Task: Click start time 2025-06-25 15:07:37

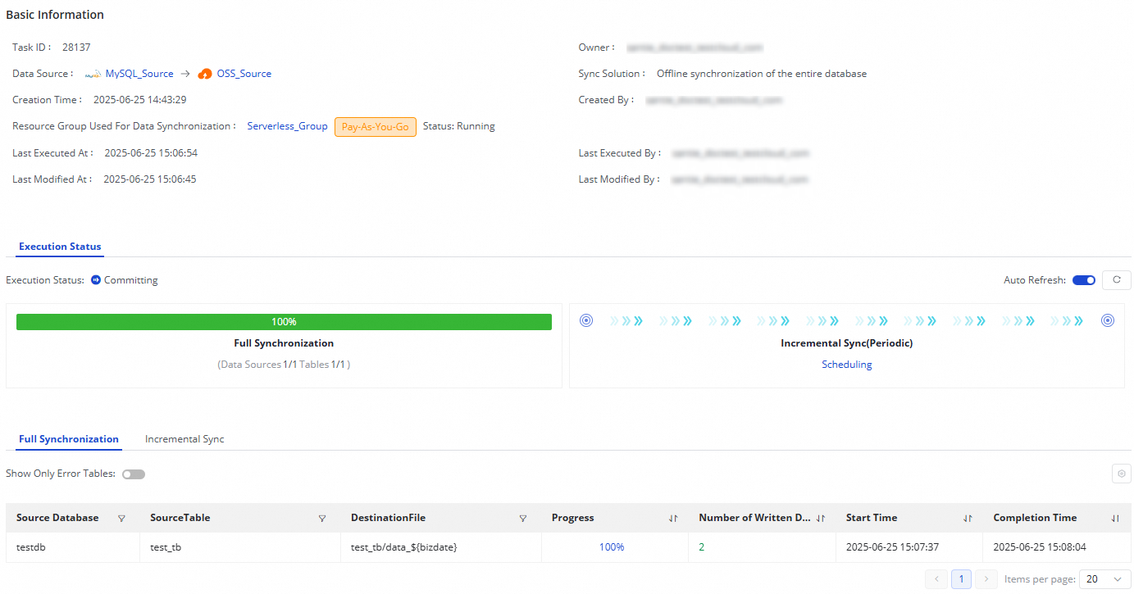Action: point(892,547)
